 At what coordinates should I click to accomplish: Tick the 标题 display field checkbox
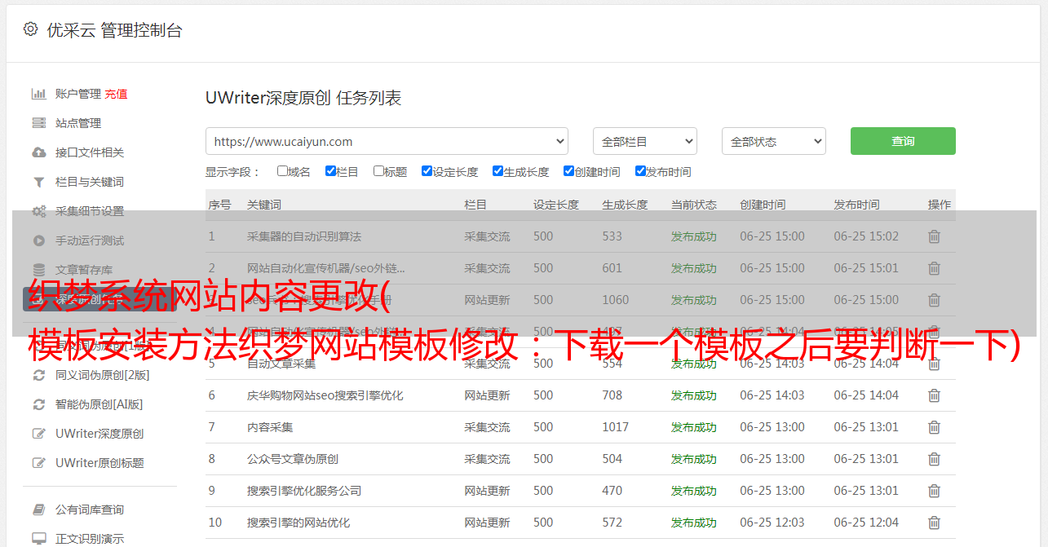378,171
